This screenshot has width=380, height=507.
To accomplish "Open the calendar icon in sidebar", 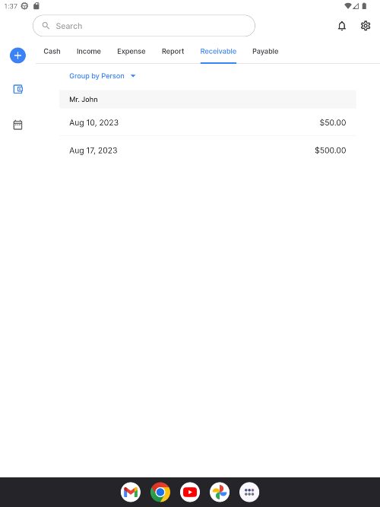I will [17, 125].
